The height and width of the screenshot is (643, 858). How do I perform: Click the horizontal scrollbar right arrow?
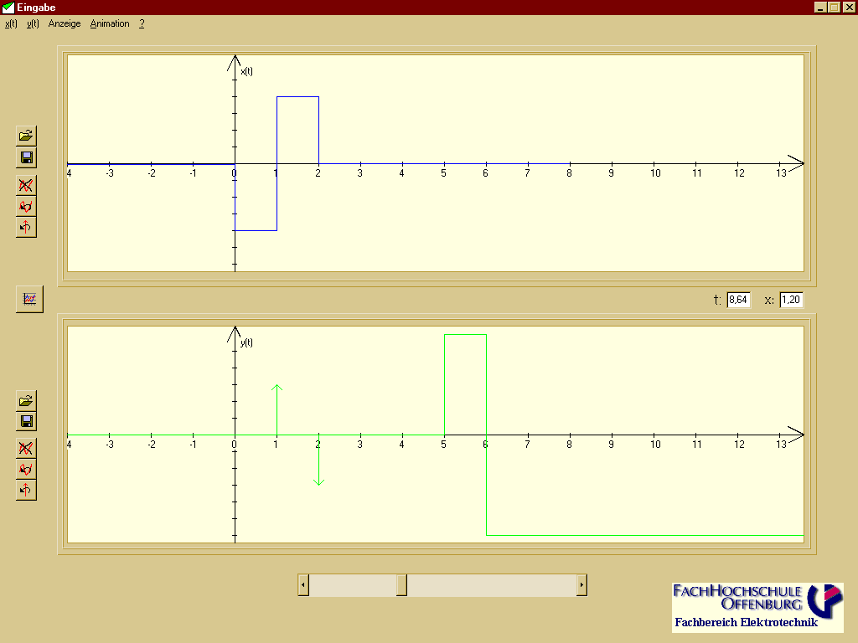[x=581, y=585]
